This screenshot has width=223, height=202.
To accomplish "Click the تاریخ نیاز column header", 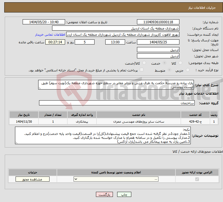I will click(24, 115).
